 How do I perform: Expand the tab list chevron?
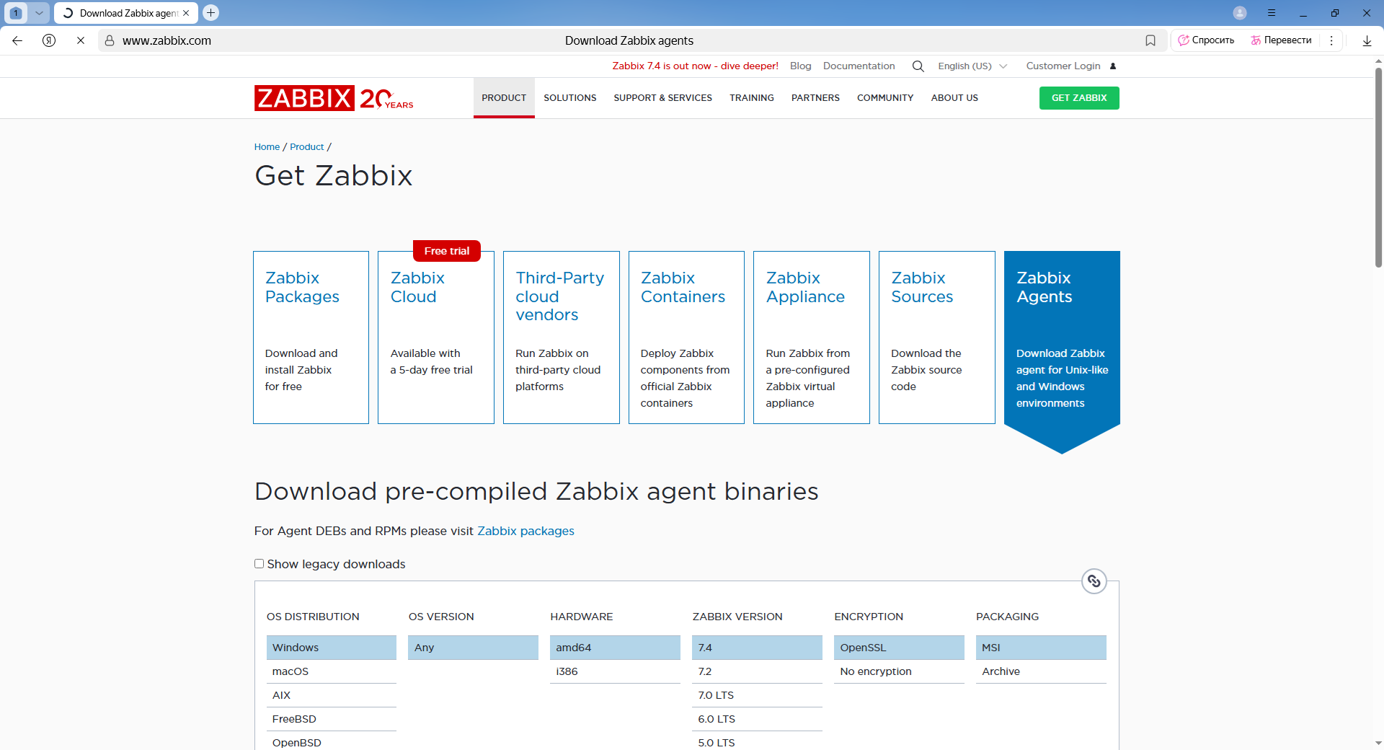pos(39,13)
